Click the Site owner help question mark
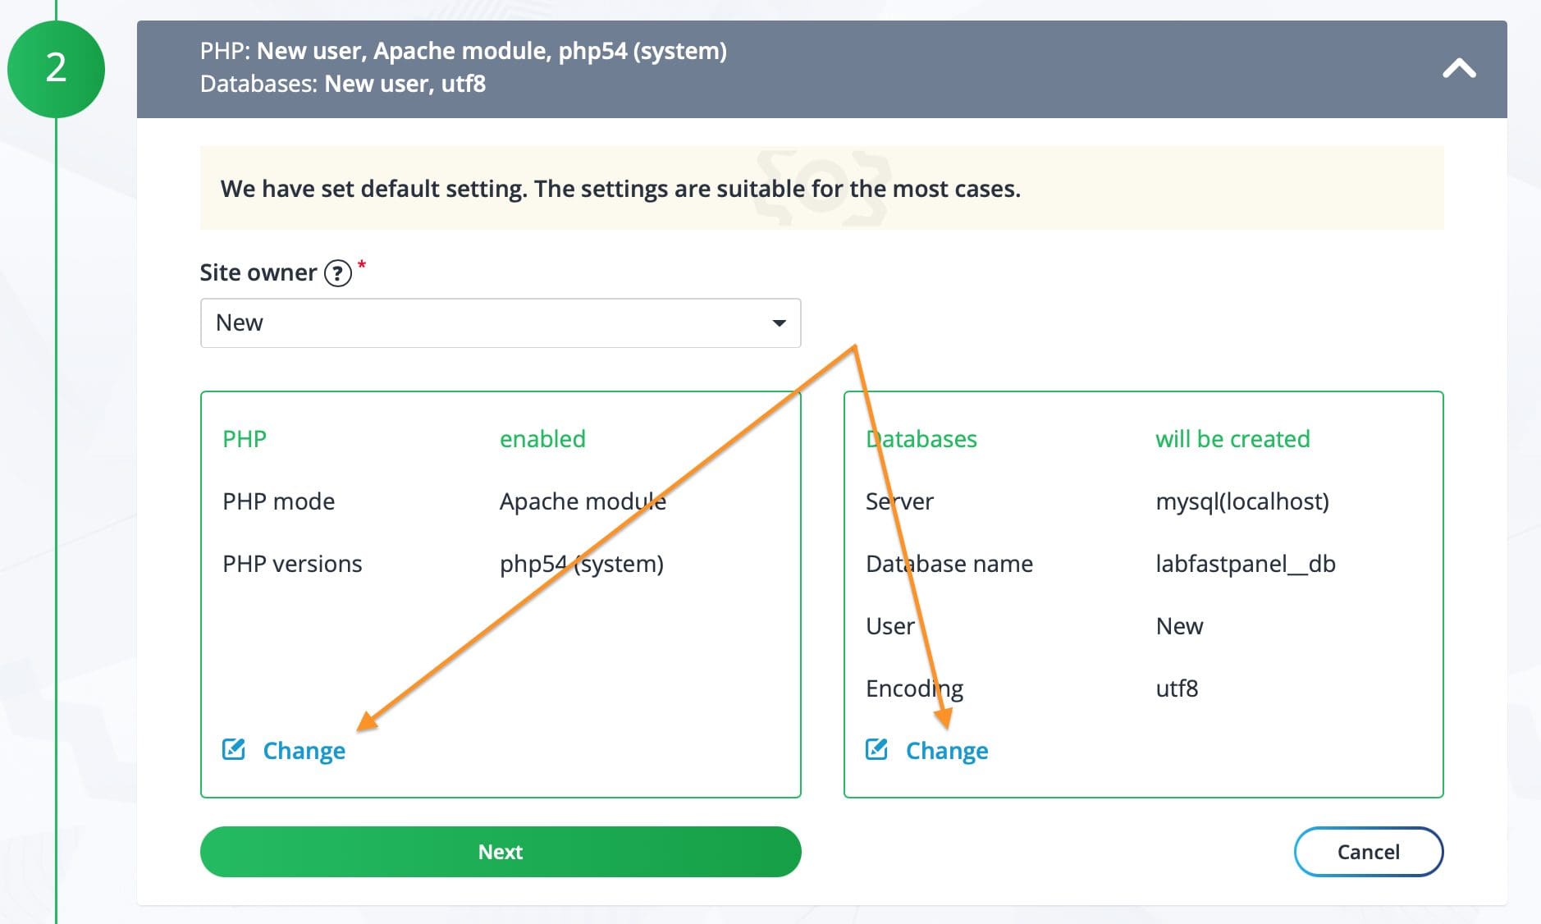The width and height of the screenshot is (1541, 924). (337, 273)
